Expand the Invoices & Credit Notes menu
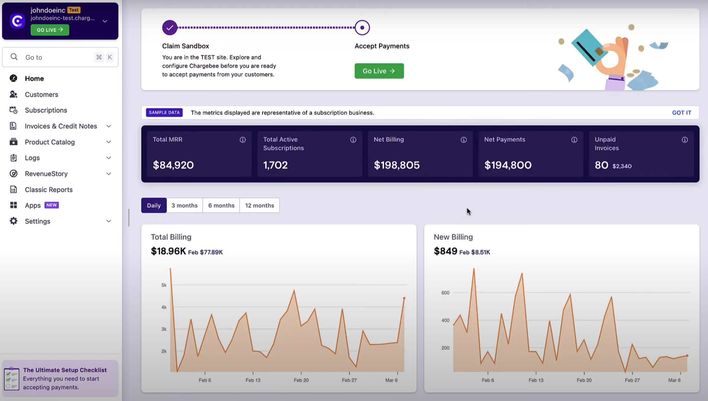This screenshot has width=708, height=401. tap(109, 126)
